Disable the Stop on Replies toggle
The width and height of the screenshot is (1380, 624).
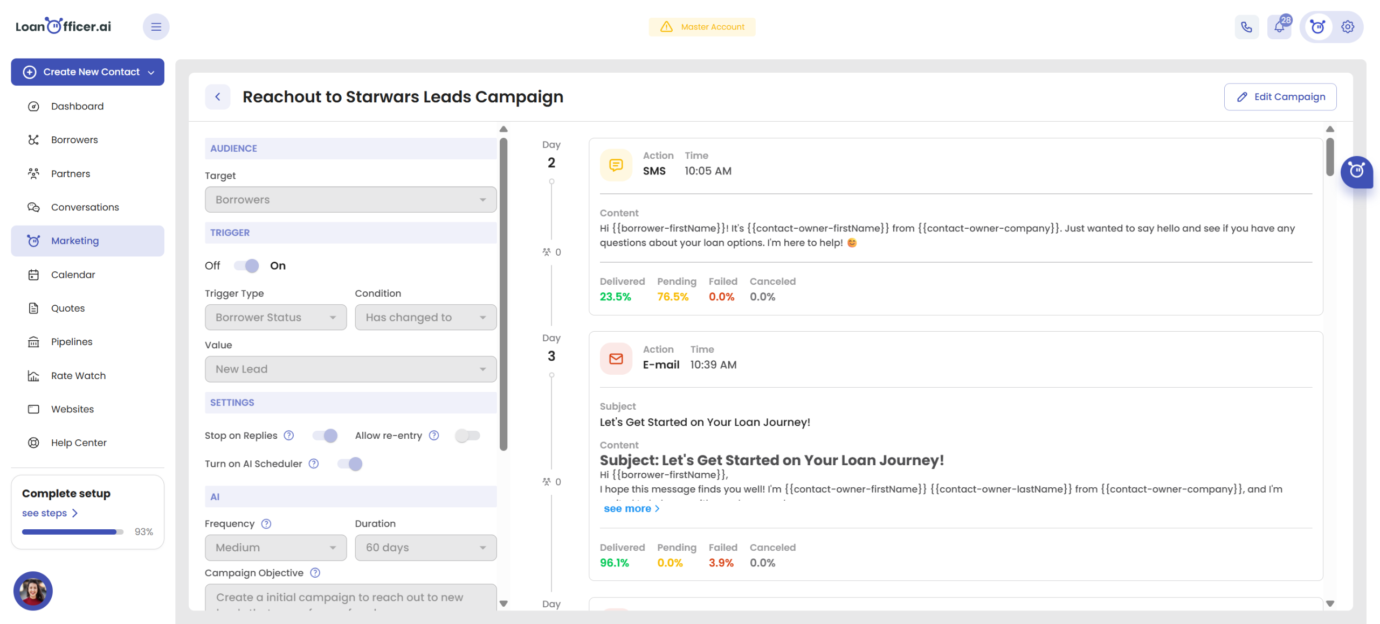(325, 436)
